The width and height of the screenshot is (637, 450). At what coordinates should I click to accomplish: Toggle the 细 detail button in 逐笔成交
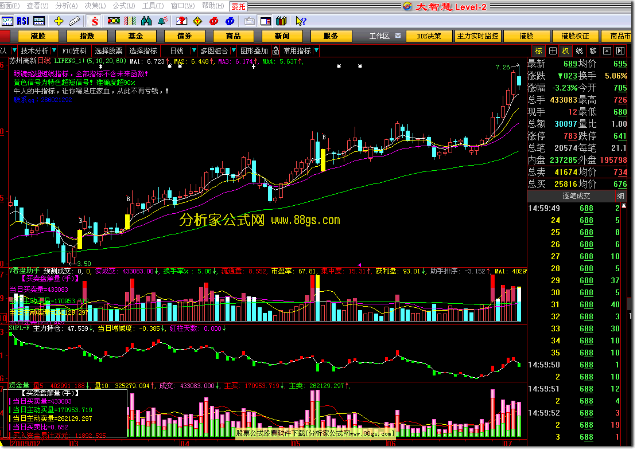pos(621,196)
